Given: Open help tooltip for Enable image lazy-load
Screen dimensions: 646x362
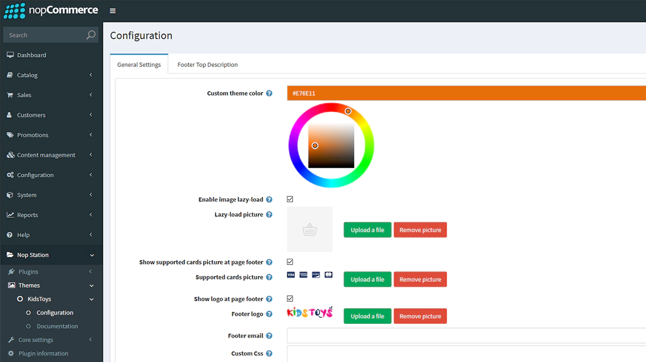Looking at the screenshot, I should 269,200.
